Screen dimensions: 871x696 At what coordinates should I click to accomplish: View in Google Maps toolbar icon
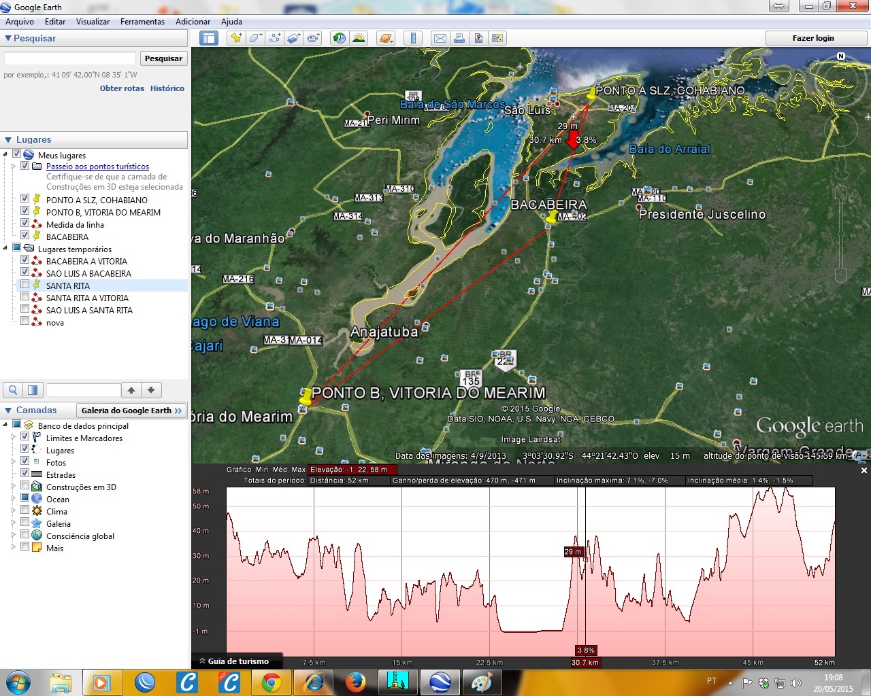497,38
